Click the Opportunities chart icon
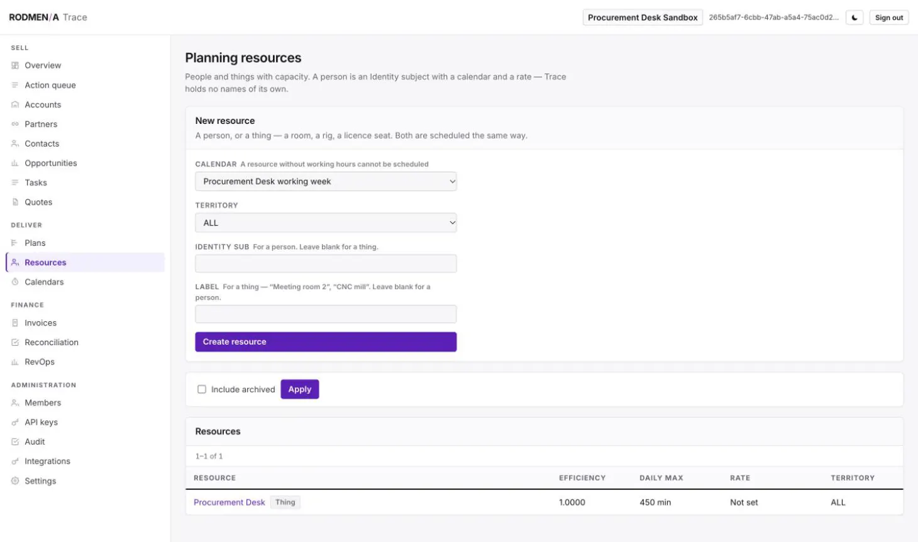 (x=15, y=163)
